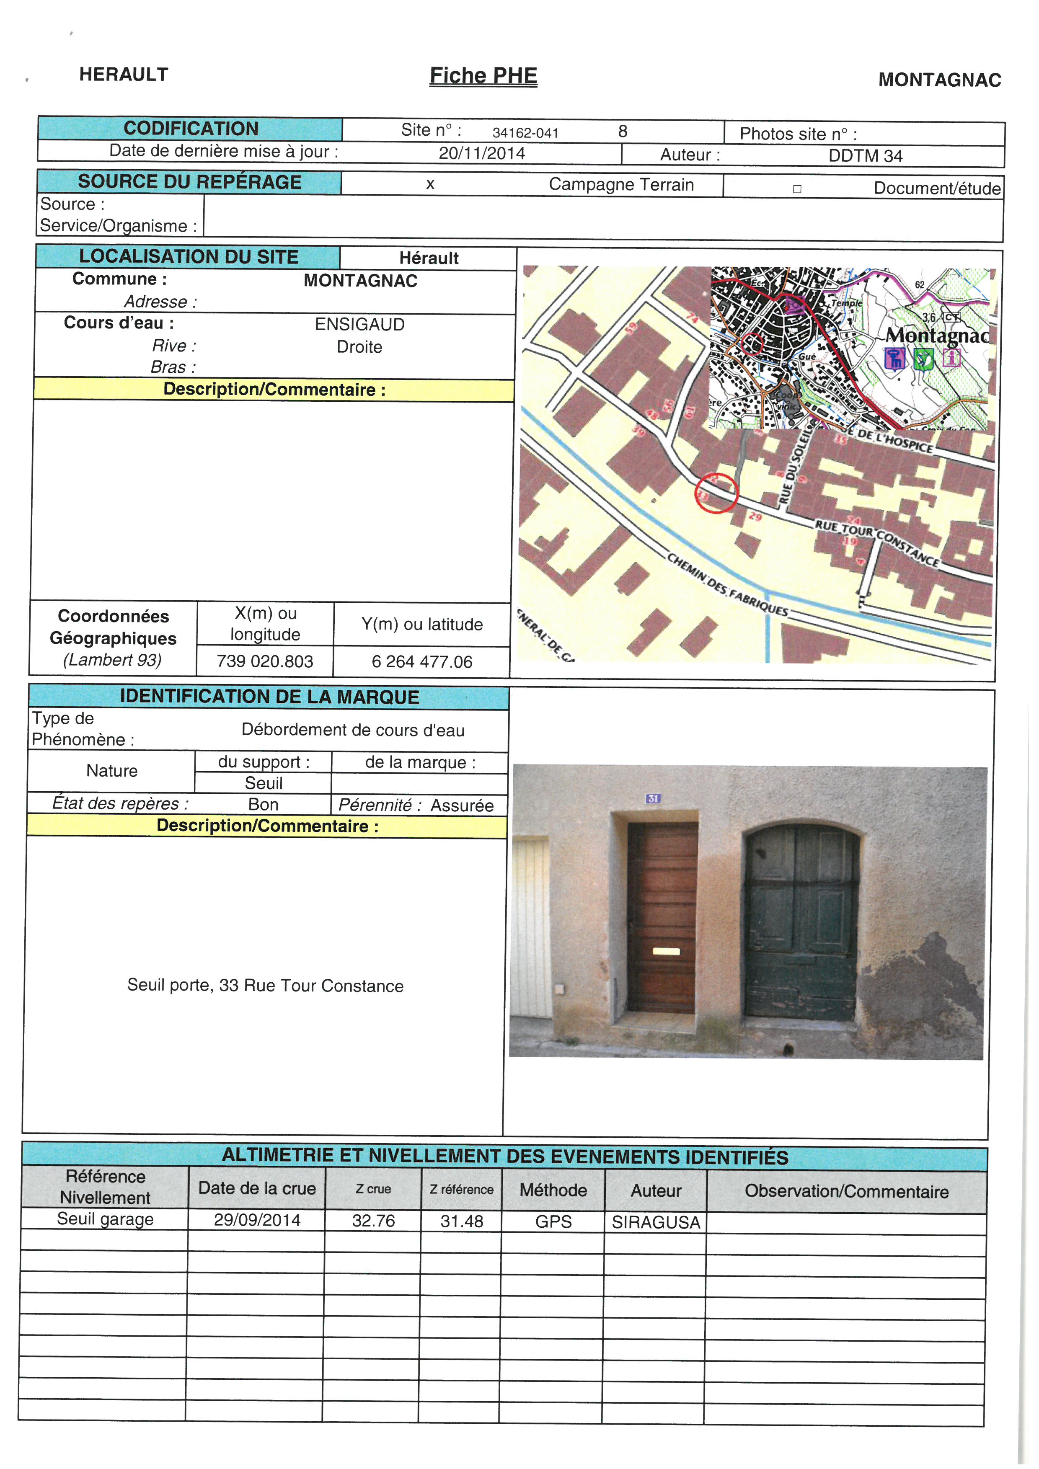The height and width of the screenshot is (1469, 1039).
Task: Click the Commune value MONTAGNAC
Action: 360,281
